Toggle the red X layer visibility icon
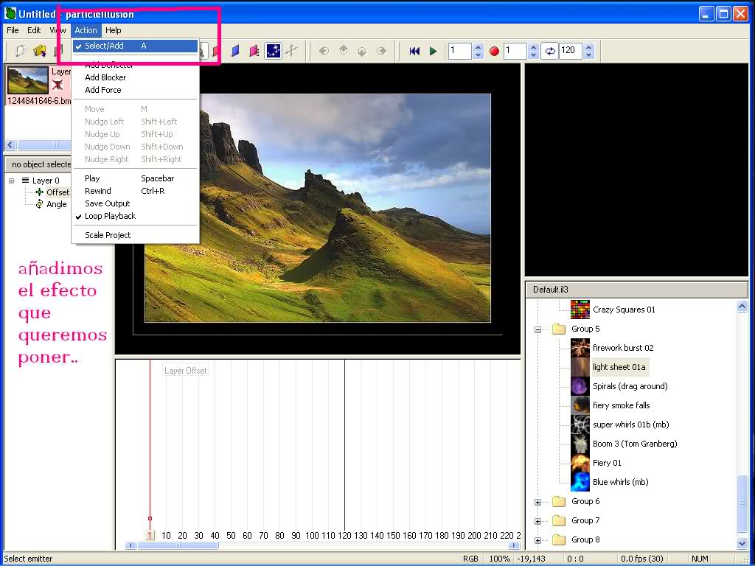Screen dimensions: 755x566 [x=58, y=85]
